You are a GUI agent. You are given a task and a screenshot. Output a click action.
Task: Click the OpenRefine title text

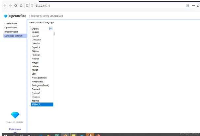[x=18, y=16]
